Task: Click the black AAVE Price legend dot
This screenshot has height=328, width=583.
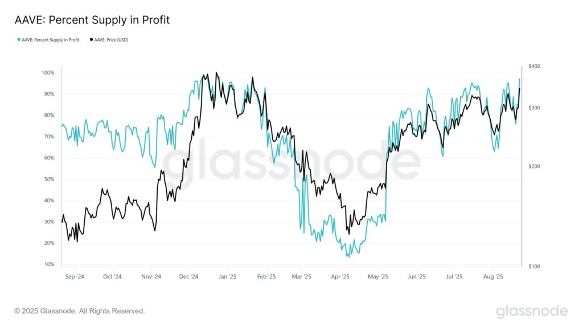Action: pyautogui.click(x=92, y=40)
